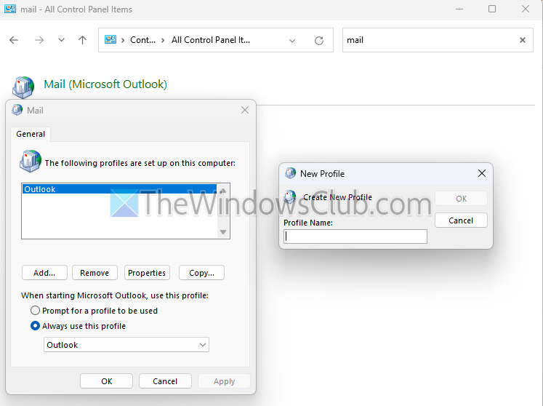Click OK in New Profile dialog

(461, 199)
